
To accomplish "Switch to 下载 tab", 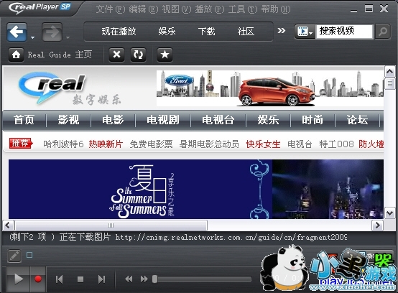I will click(207, 32).
